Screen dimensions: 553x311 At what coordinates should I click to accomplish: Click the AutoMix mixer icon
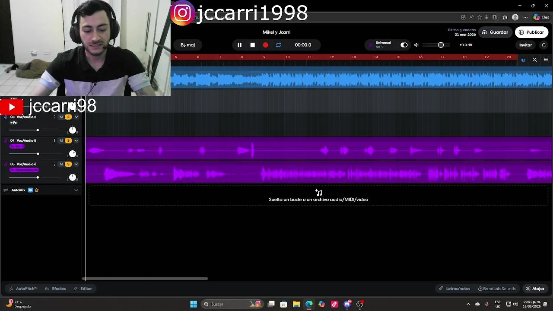[x=6, y=190]
